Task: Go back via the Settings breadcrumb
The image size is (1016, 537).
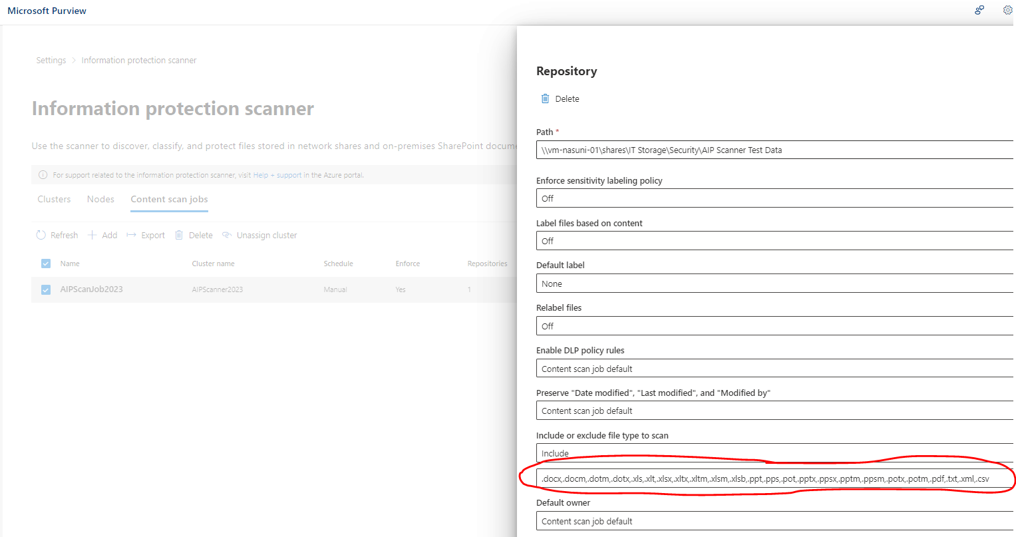Action: pos(51,60)
